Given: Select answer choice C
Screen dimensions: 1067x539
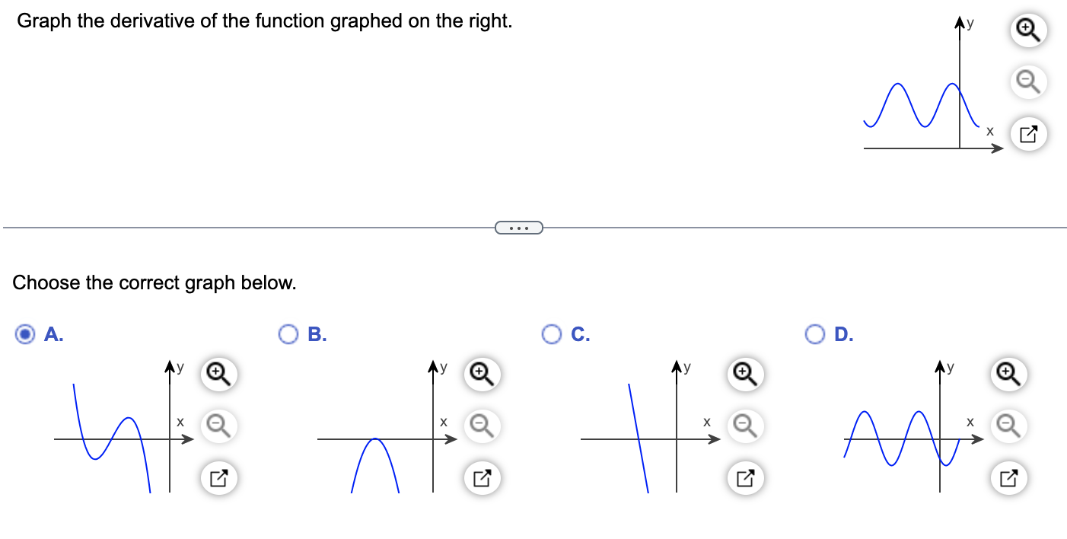Looking at the screenshot, I should pyautogui.click(x=551, y=333).
